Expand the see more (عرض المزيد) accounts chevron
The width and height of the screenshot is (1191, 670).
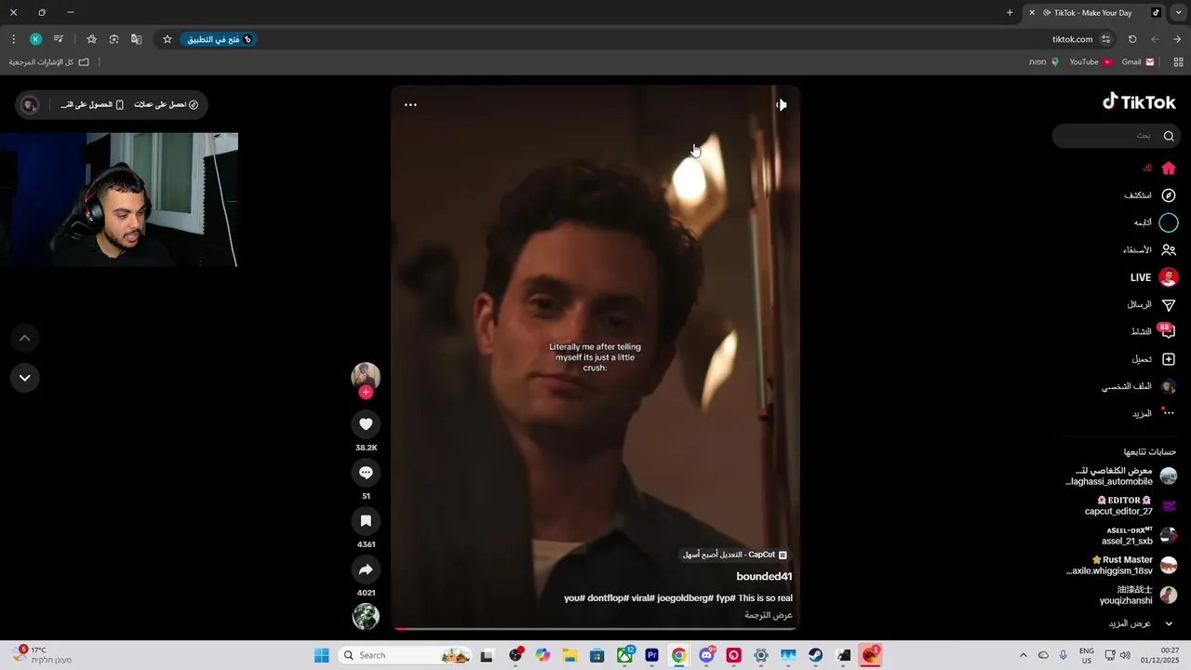click(1169, 623)
